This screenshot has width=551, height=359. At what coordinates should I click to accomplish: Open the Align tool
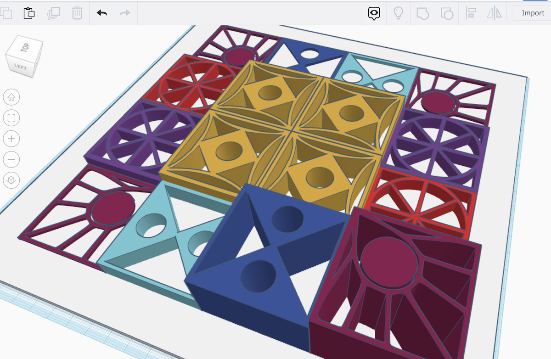(x=472, y=13)
